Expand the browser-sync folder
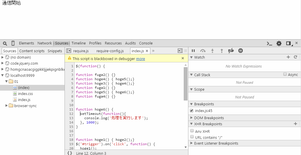This screenshot has width=301, height=155. tap(7, 106)
